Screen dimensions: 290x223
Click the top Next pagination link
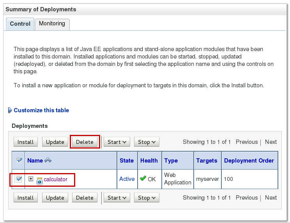(271, 142)
